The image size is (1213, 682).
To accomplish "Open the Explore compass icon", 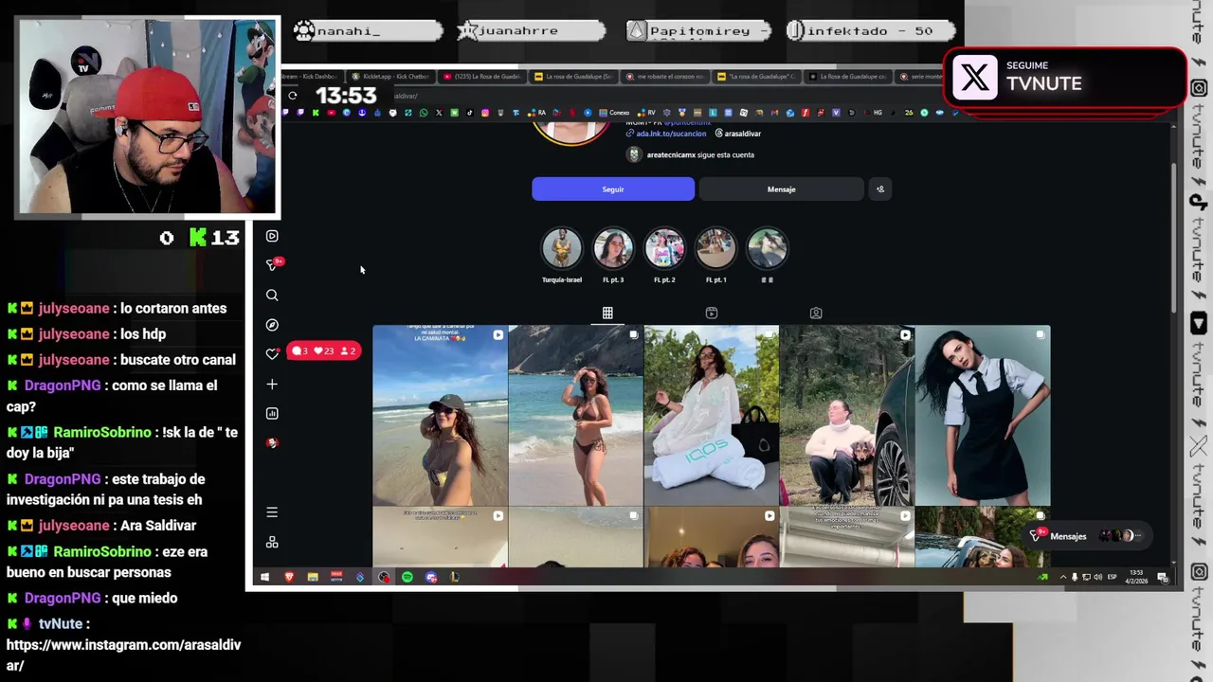I will (x=272, y=325).
